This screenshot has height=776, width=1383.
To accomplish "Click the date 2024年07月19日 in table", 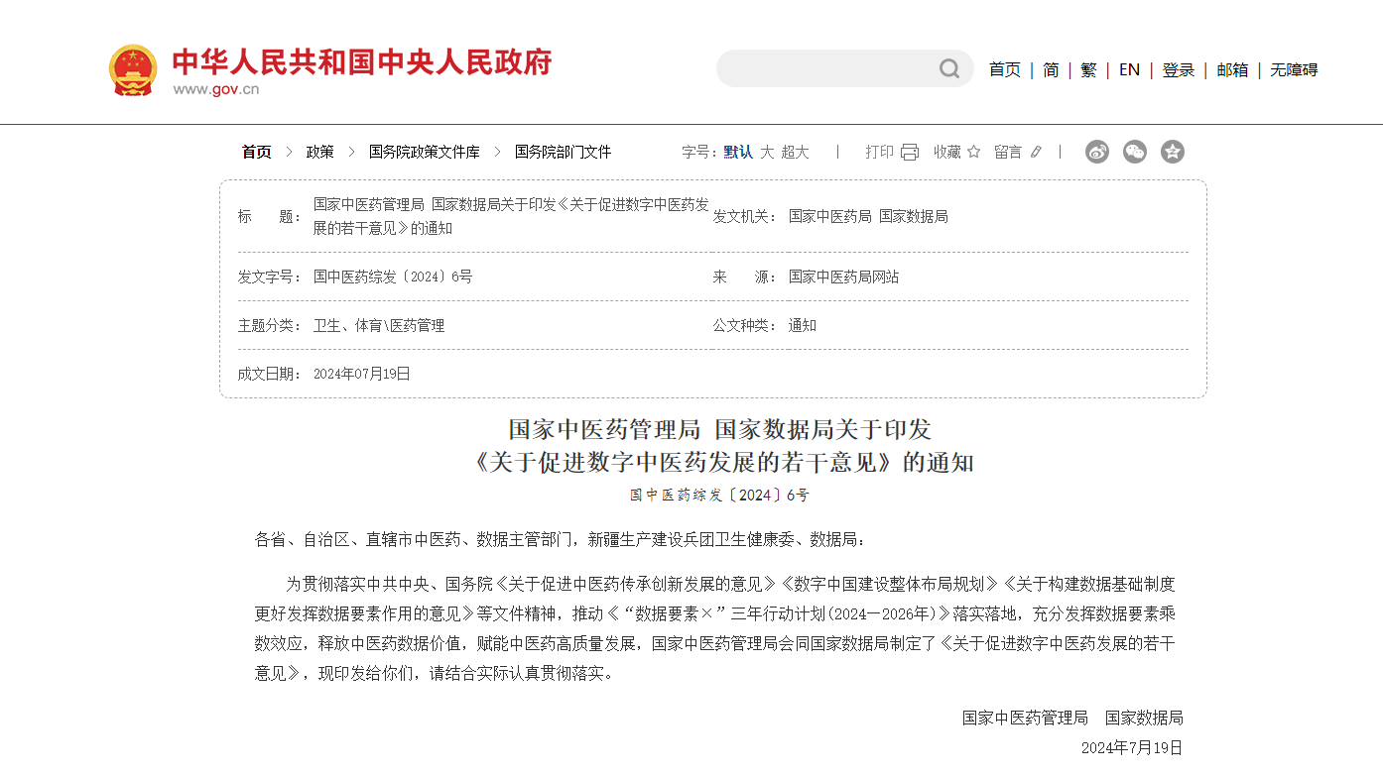I will 362,374.
